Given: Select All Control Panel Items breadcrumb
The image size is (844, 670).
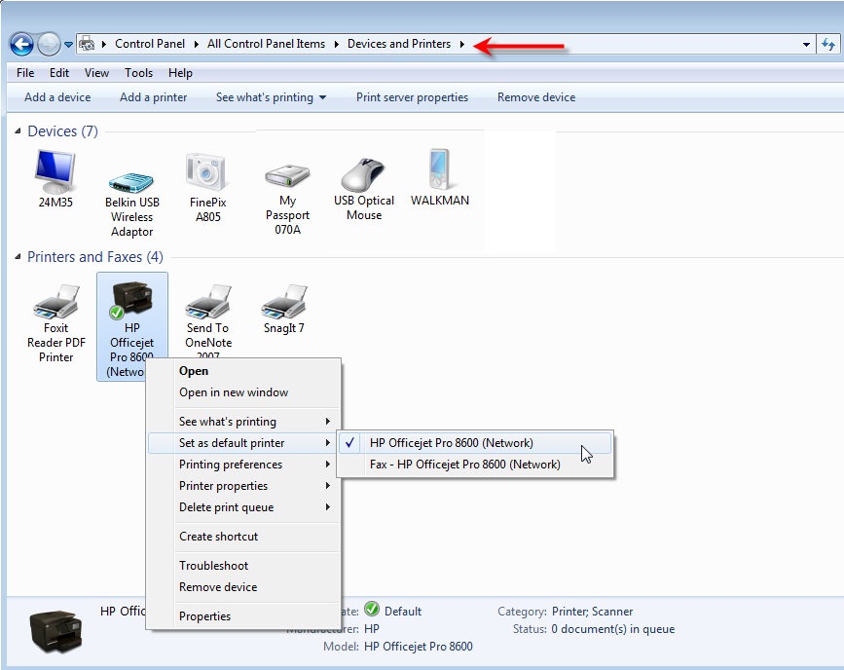Looking at the screenshot, I should 266,44.
